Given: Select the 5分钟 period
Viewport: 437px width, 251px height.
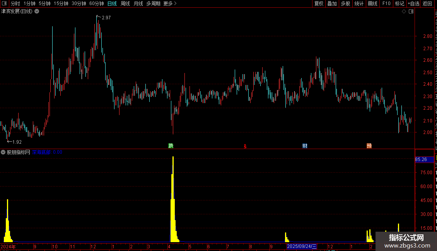Looking at the screenshot, I should 44,3.
